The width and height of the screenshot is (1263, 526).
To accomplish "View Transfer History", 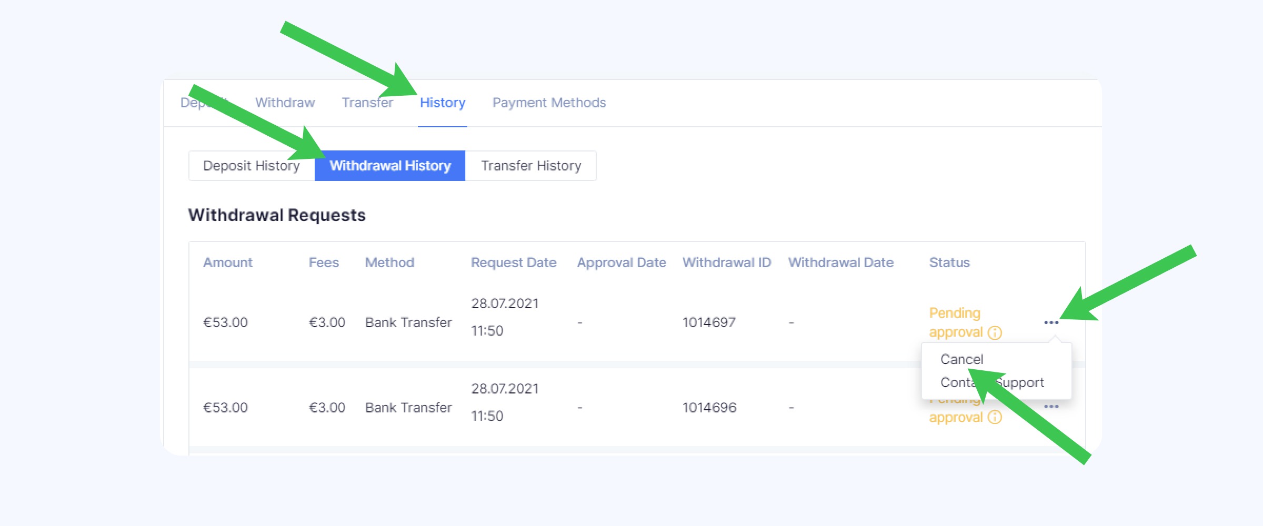I will tap(531, 166).
